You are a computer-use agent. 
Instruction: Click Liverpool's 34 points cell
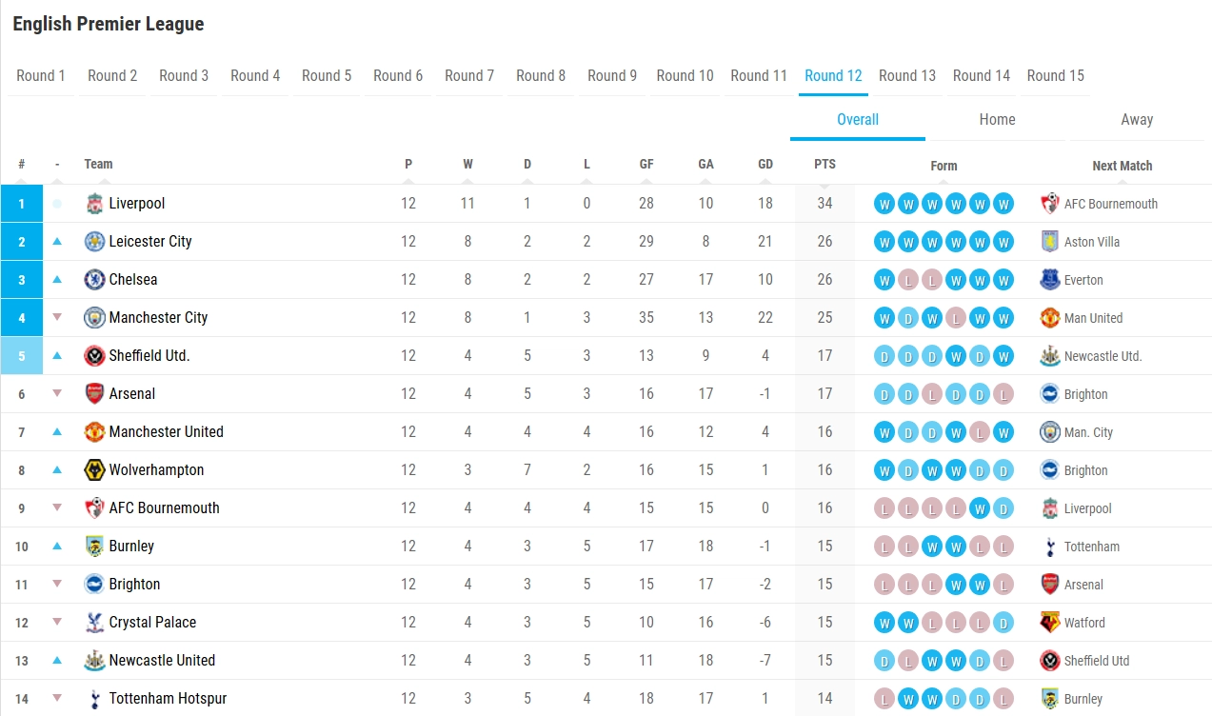[x=825, y=204]
